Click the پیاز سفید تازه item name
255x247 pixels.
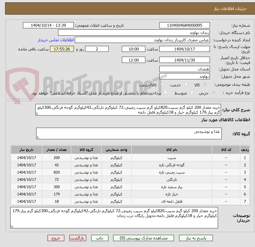[x=172, y=187]
